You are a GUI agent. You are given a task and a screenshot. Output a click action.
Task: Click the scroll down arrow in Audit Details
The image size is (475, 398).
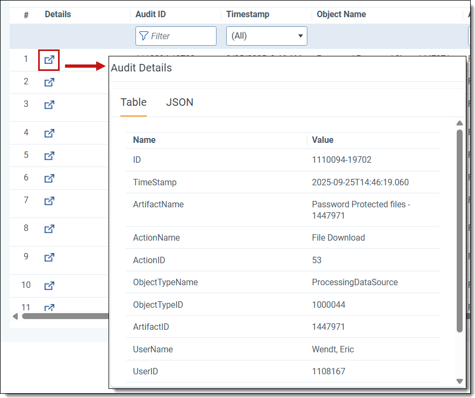459,381
